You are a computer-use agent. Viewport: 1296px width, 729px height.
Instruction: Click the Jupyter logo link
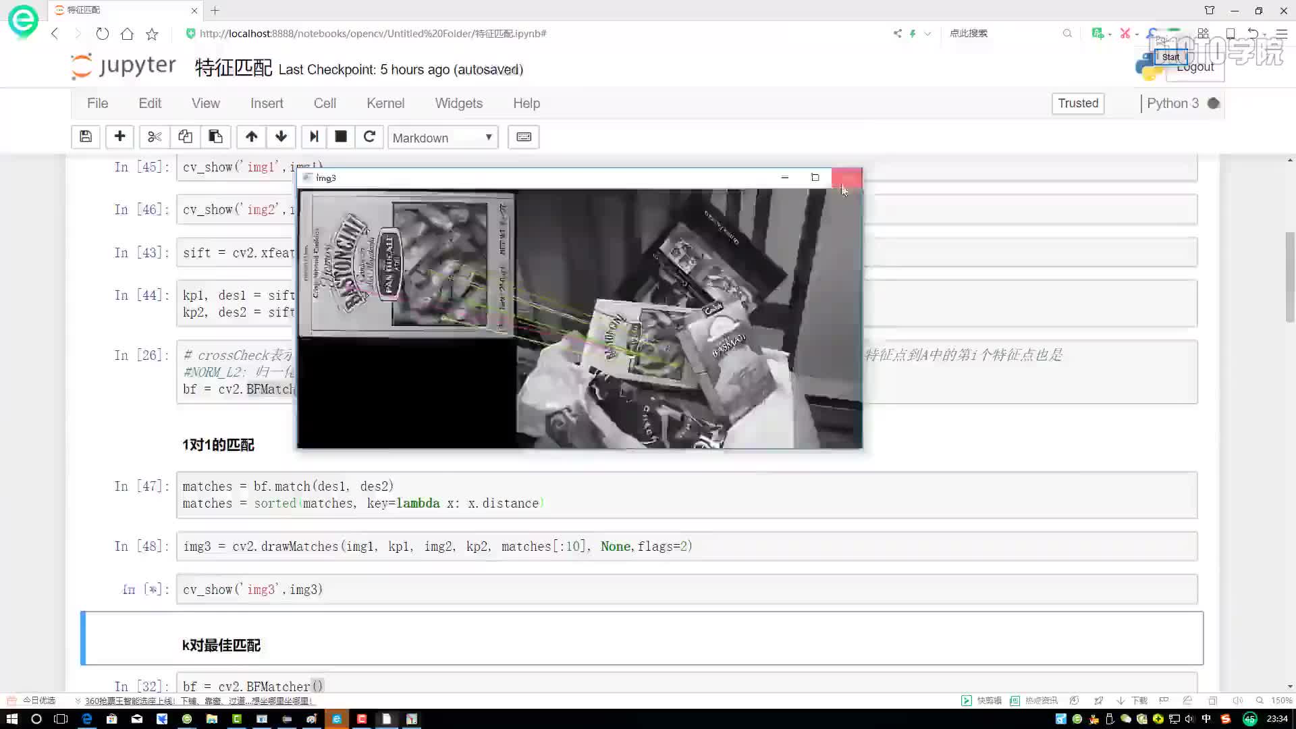tap(124, 66)
